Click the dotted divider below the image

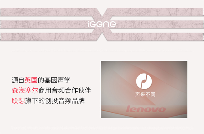102,128
